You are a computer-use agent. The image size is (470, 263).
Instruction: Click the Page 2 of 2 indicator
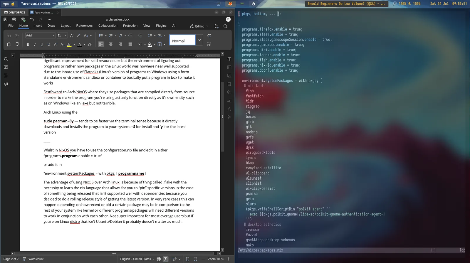pos(11,259)
